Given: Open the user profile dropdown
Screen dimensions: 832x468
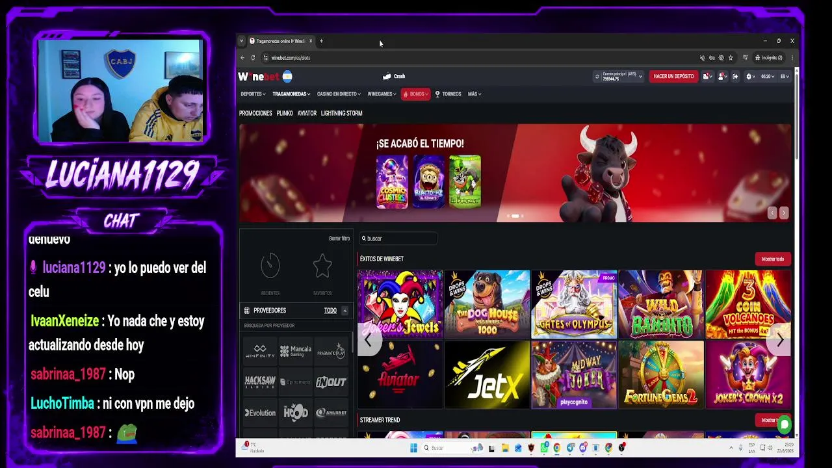Looking at the screenshot, I should (723, 76).
